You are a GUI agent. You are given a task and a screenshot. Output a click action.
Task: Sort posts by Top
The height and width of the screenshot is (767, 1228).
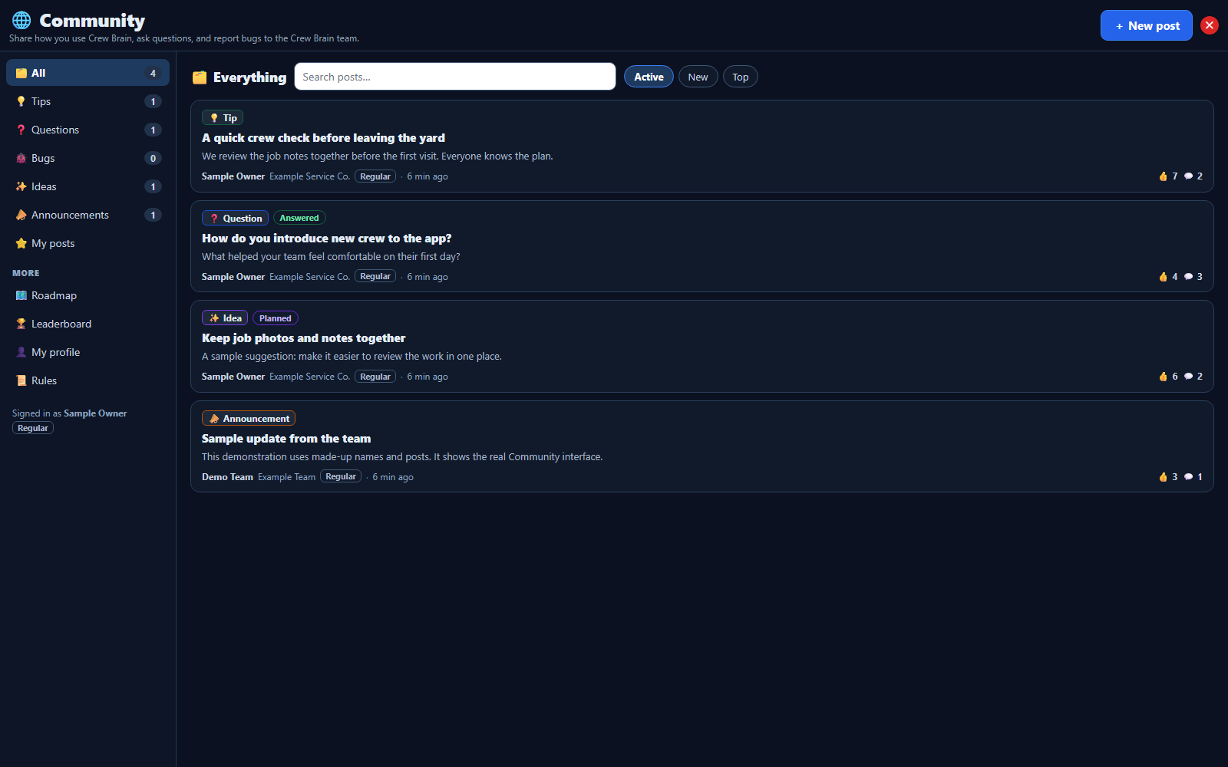740,77
